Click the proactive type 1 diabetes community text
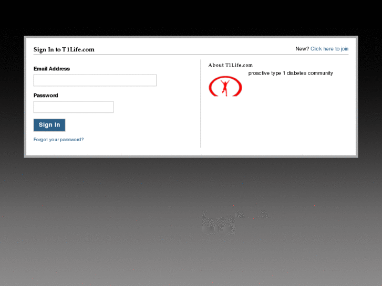This screenshot has width=382, height=286. click(291, 73)
